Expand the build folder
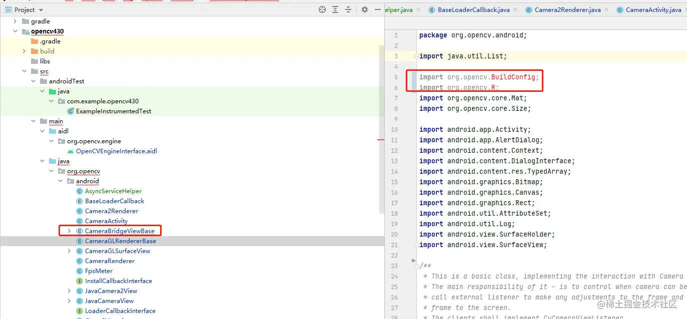 click(24, 51)
